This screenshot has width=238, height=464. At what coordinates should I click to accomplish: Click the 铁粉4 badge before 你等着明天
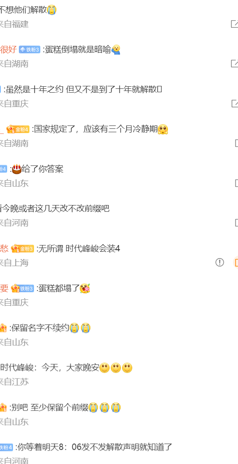(6, 447)
